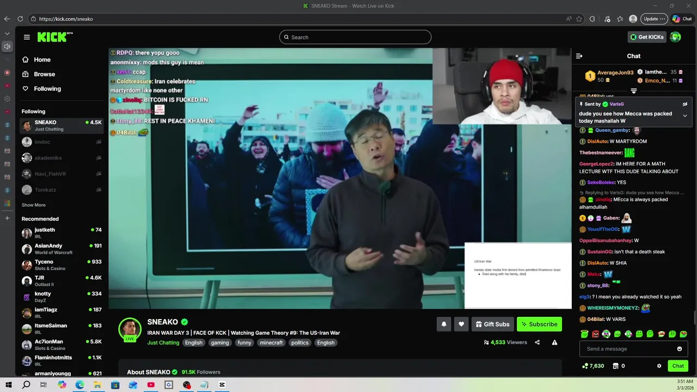Open browser Update menu
Image resolution: width=697 pixels, height=392 pixels.
654,19
